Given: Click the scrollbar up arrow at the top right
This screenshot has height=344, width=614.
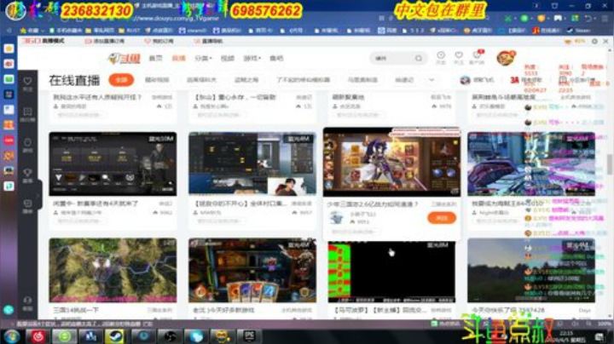Looking at the screenshot, I should [x=610, y=51].
